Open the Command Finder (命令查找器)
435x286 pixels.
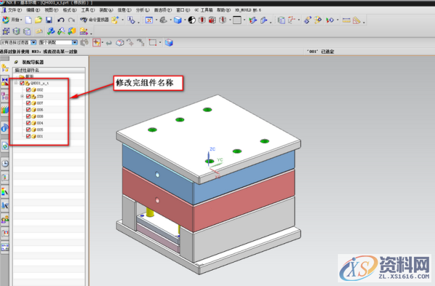pyautogui.click(x=94, y=20)
